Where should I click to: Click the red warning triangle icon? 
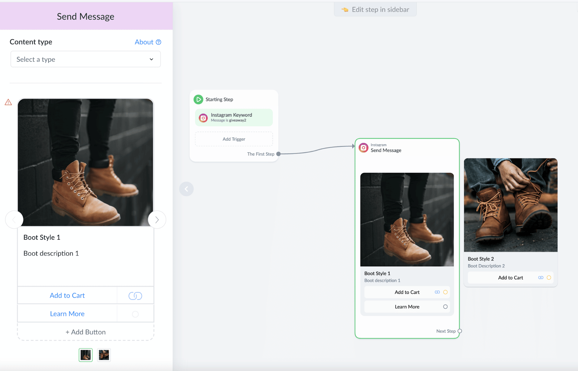tap(8, 102)
